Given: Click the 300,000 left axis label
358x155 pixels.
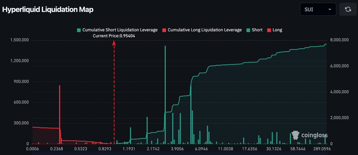Looking at the screenshot, I should (x=21, y=123).
